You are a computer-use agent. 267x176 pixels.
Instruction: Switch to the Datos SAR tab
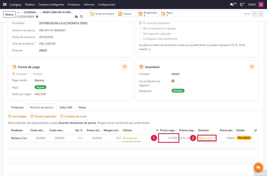click(x=66, y=107)
